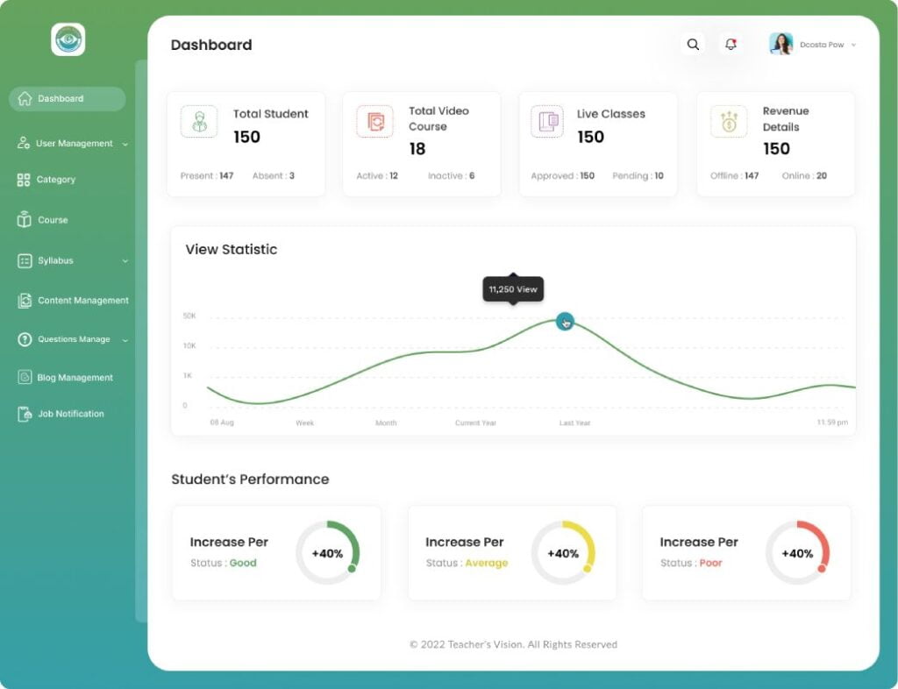Click the Job Notification sidebar icon
This screenshot has width=898, height=689.
[25, 414]
